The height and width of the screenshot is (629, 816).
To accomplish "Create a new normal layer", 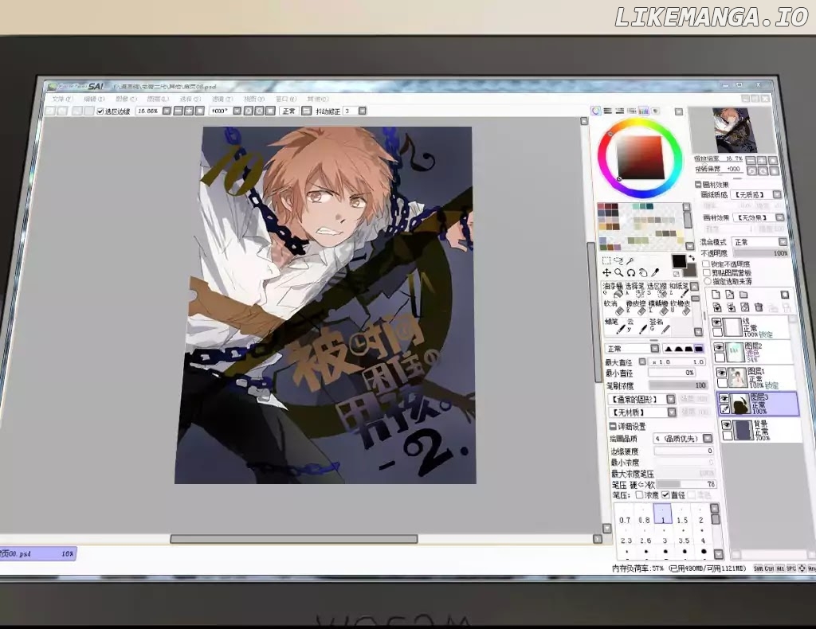I will [x=716, y=295].
